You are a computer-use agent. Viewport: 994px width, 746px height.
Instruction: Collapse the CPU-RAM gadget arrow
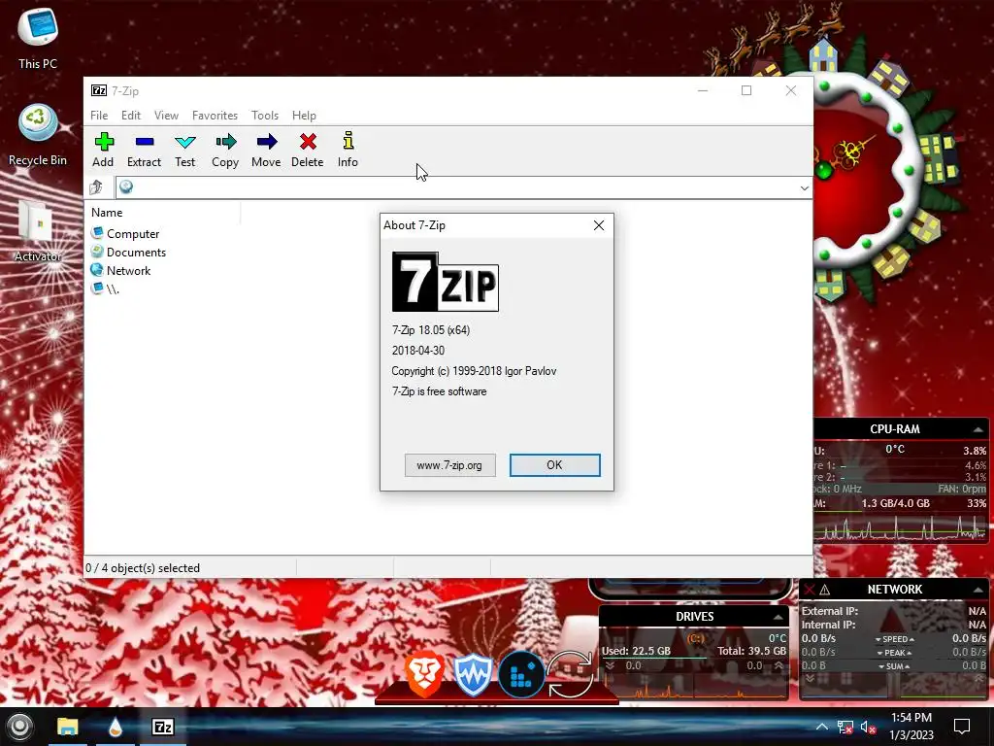tap(978, 429)
